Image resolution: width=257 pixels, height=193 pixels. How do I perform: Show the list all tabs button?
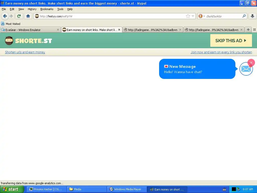[254, 30]
